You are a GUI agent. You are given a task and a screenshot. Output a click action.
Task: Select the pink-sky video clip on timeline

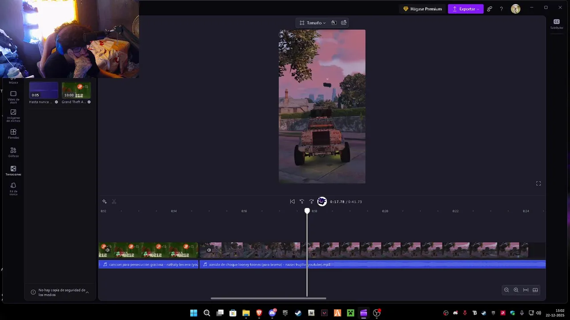[364, 250]
